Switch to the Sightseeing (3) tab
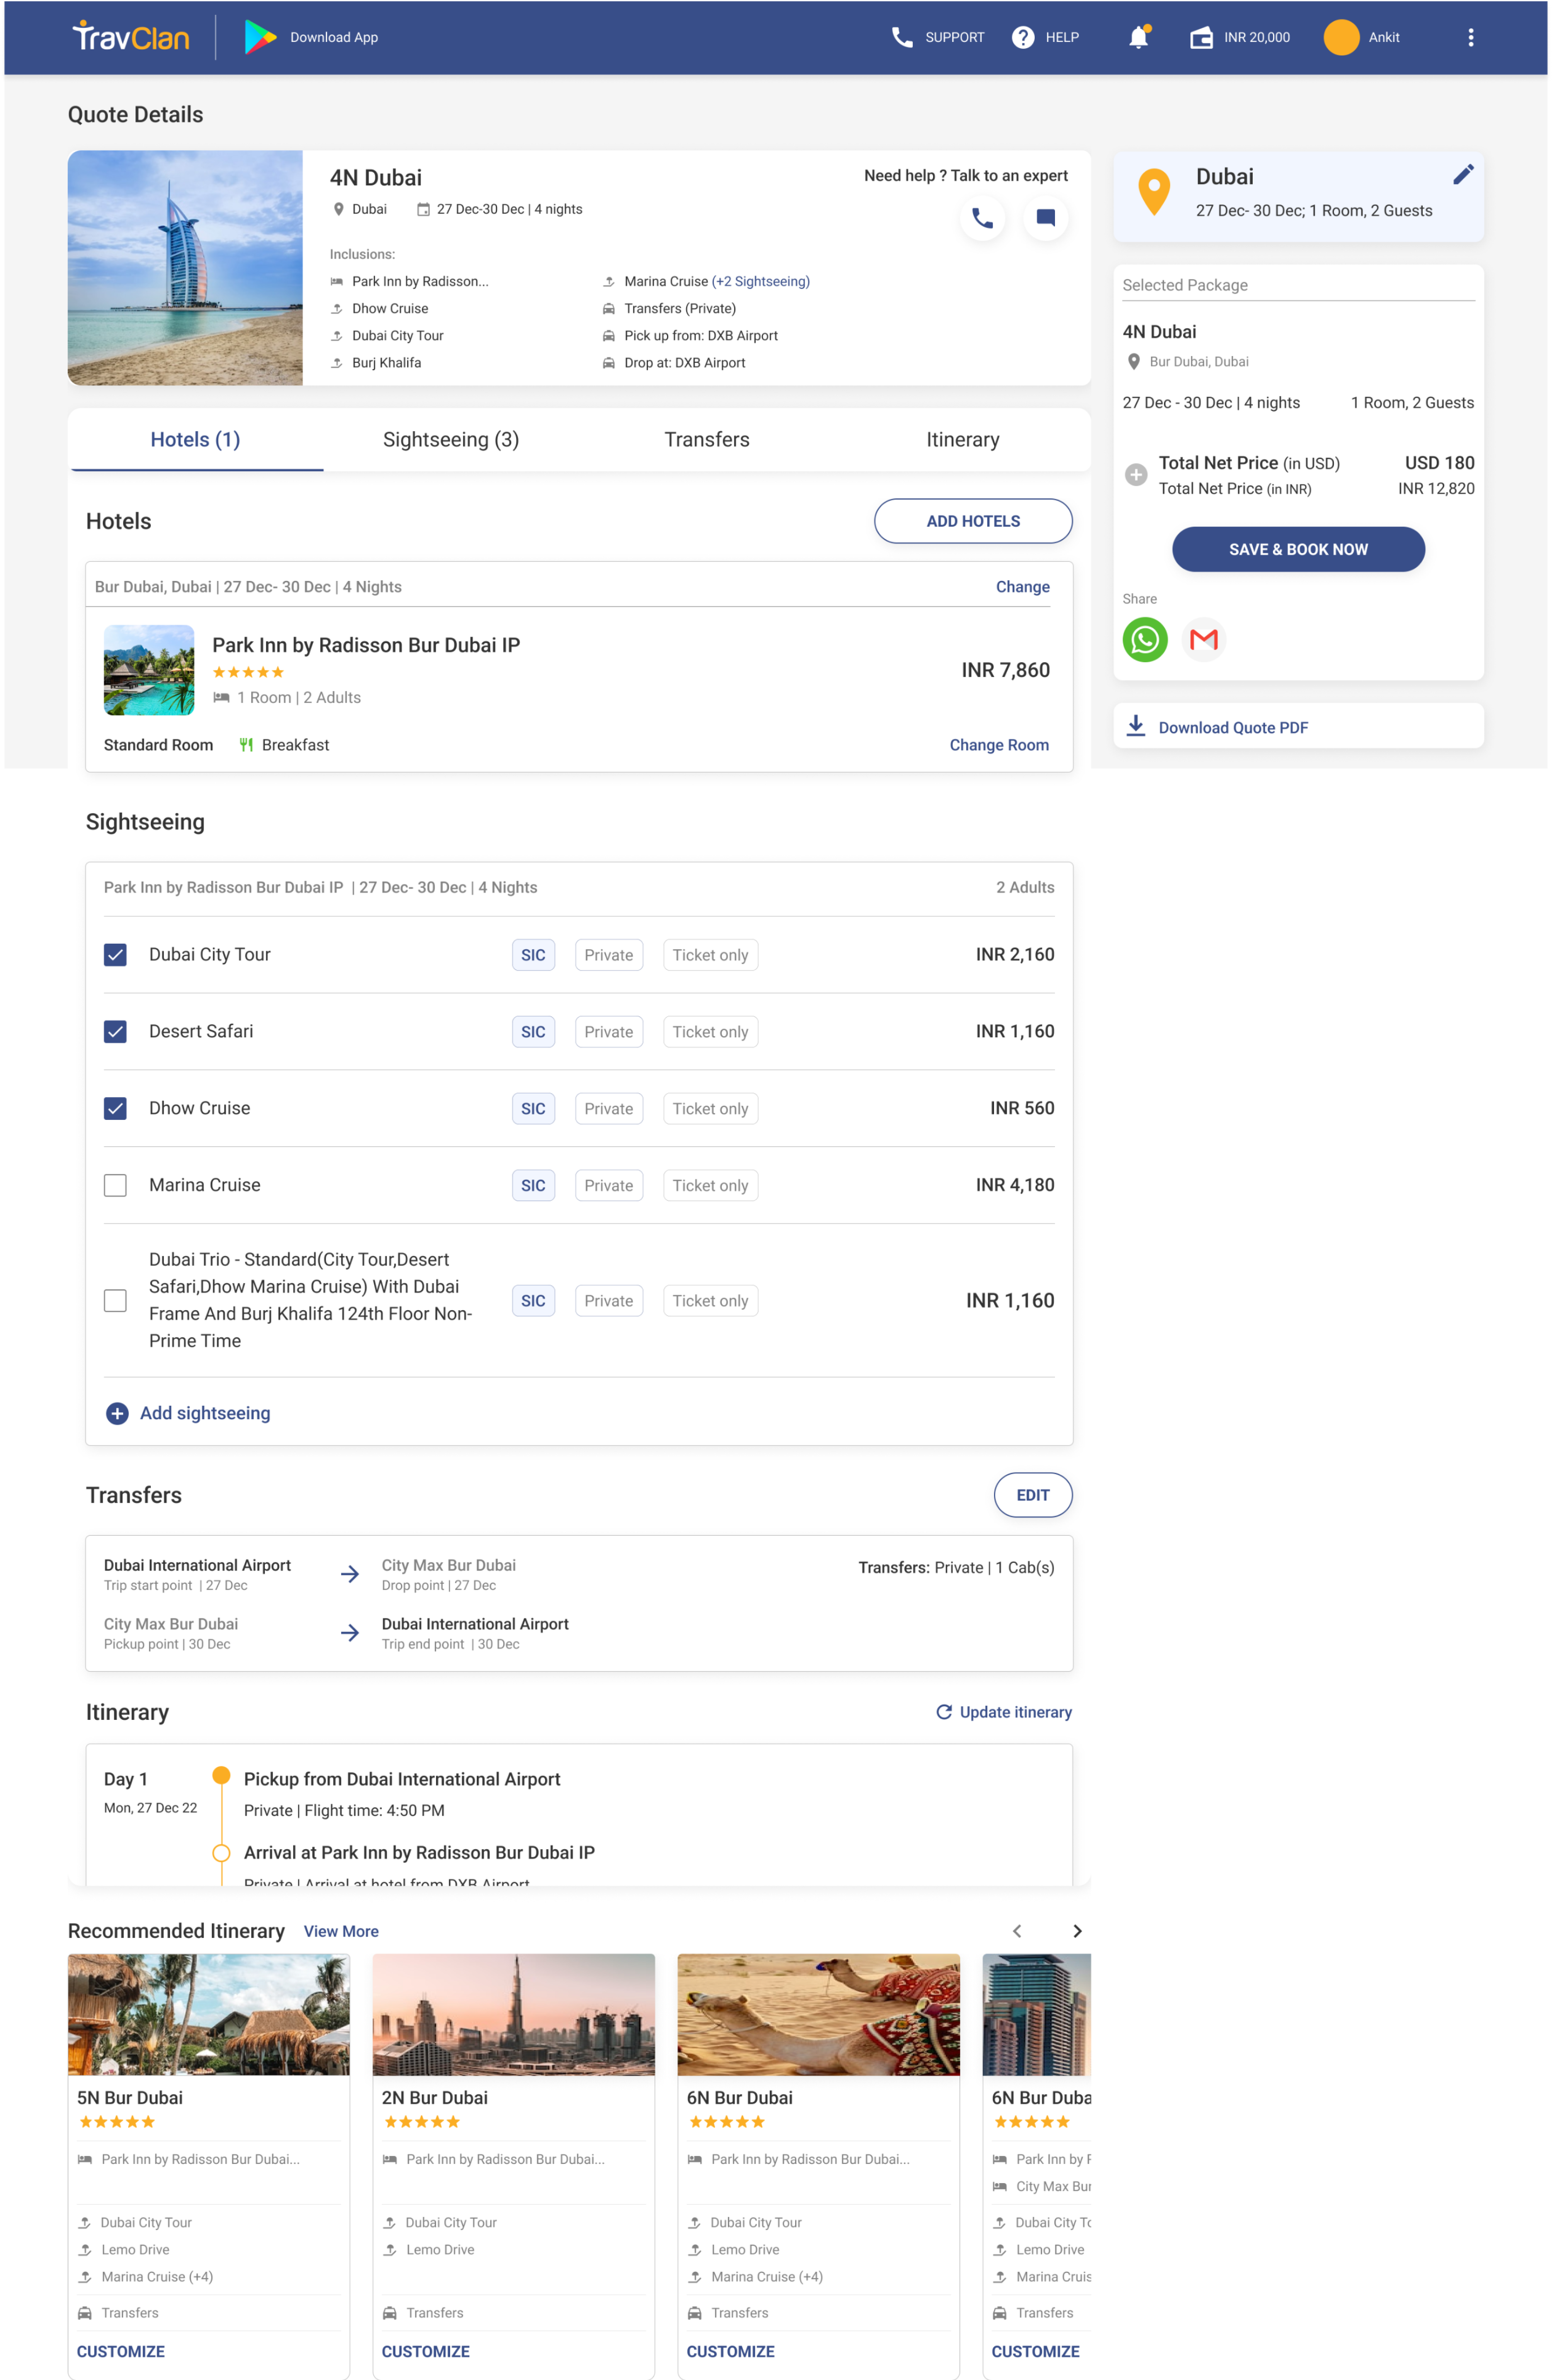The height and width of the screenshot is (2380, 1552). click(x=451, y=440)
